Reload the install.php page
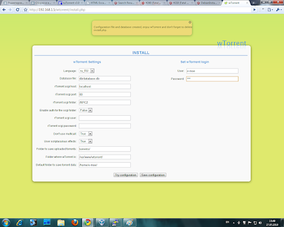 click(x=18, y=10)
